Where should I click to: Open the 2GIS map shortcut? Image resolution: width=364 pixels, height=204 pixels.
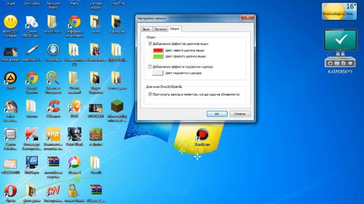click(75, 106)
